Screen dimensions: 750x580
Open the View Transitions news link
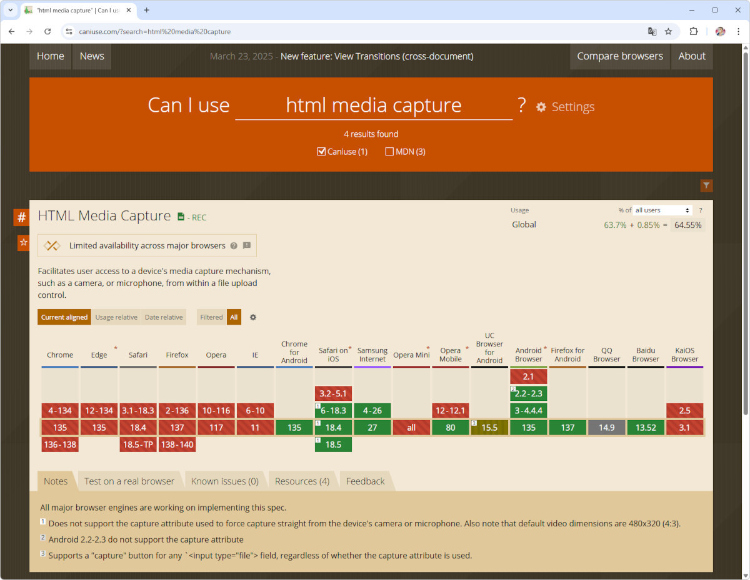point(377,56)
